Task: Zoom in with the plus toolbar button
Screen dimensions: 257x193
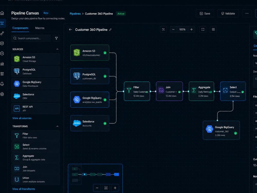Action: click(191, 29)
